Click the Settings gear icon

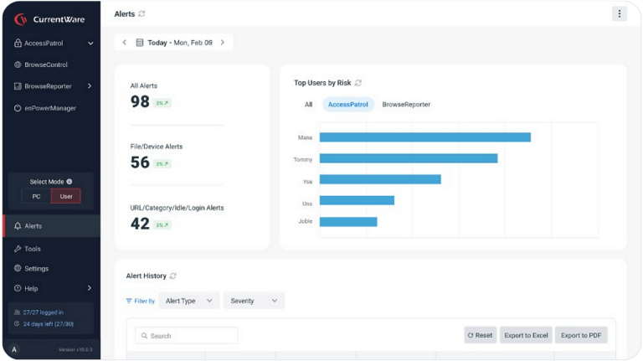[18, 268]
